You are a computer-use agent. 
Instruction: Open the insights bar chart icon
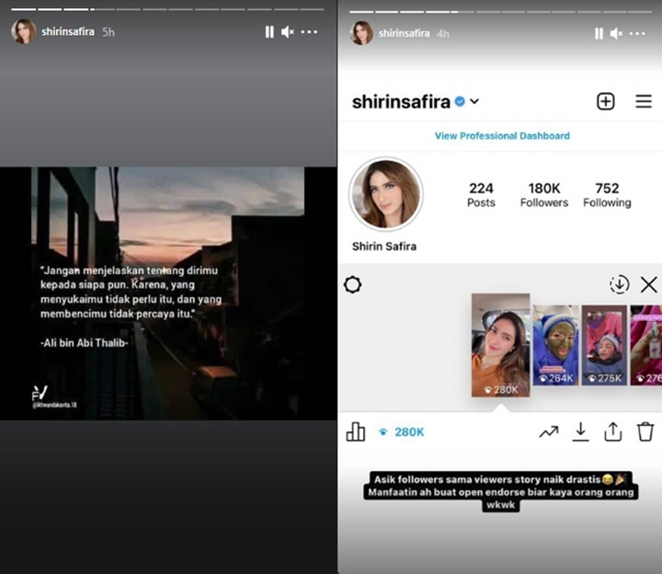(356, 431)
